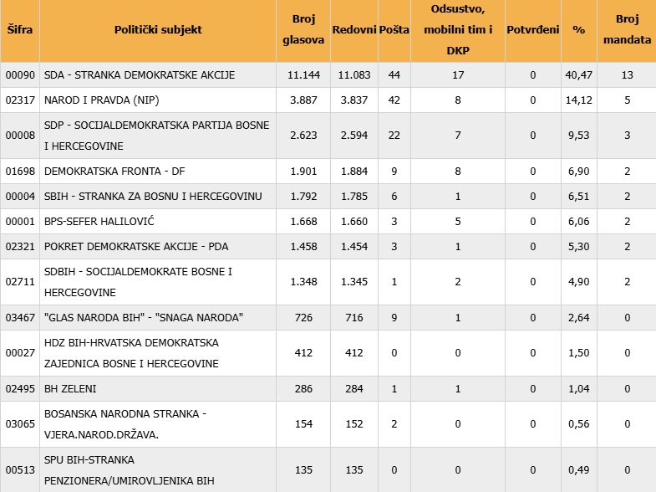Click the Broj glasova column header
This screenshot has height=492, width=656.
(303, 30)
